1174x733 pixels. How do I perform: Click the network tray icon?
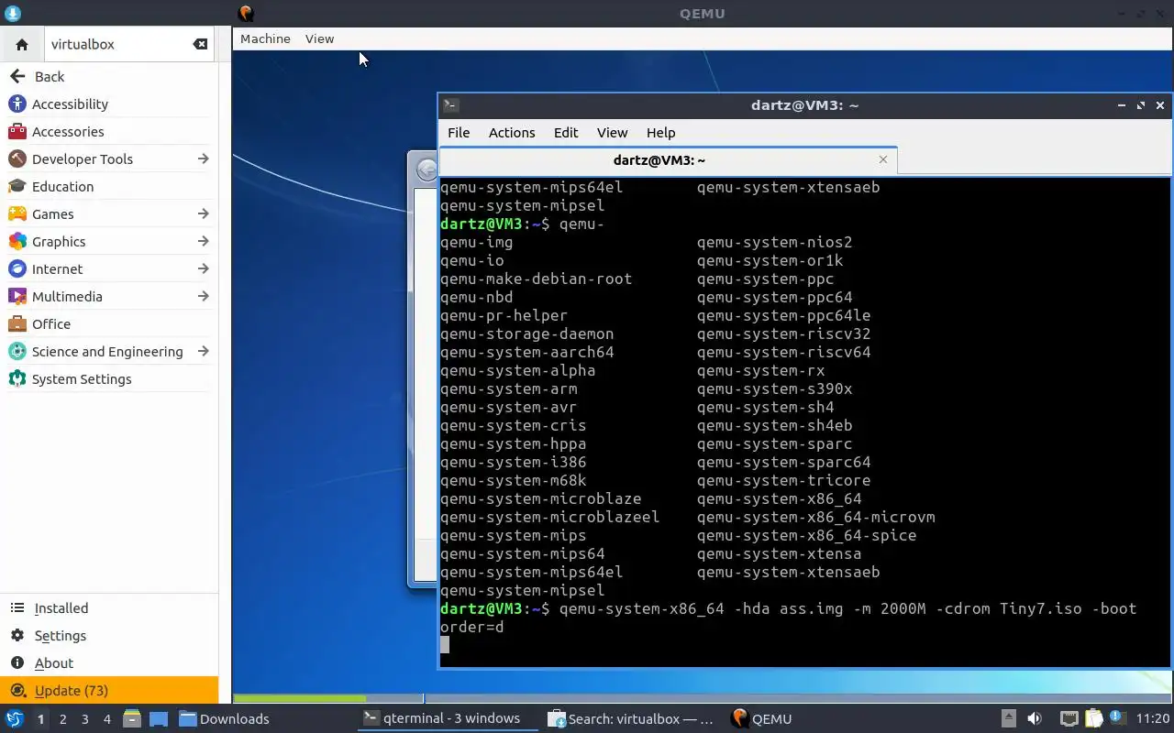(x=1069, y=718)
